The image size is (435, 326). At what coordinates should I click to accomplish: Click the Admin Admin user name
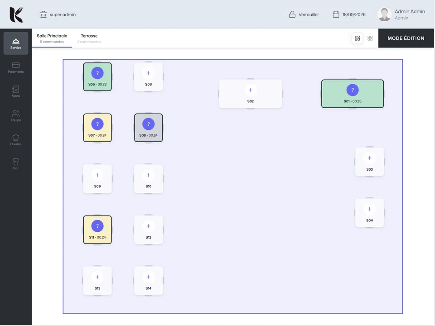[410, 11]
